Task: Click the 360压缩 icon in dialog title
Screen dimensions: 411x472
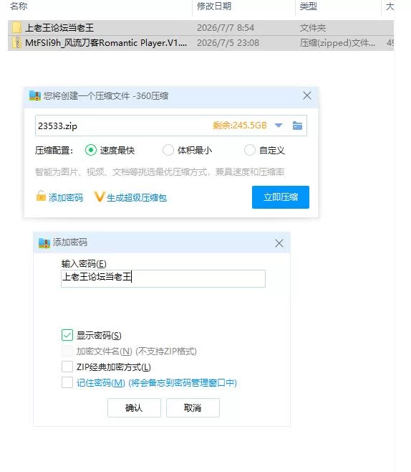Action: click(35, 95)
